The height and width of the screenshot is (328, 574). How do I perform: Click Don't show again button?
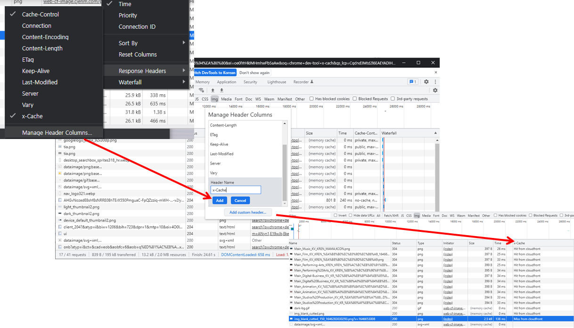[254, 73]
